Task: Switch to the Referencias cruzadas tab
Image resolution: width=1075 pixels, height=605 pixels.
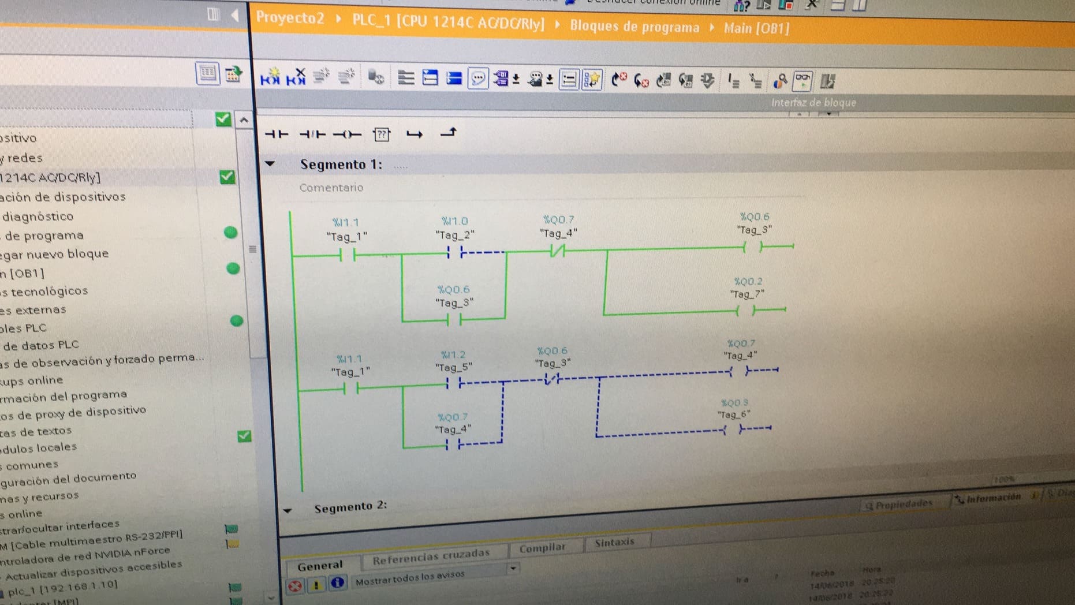Action: point(431,557)
